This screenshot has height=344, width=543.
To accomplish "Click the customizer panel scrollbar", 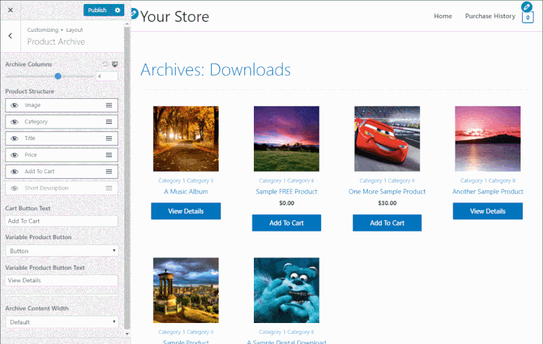I will pyautogui.click(x=127, y=178).
